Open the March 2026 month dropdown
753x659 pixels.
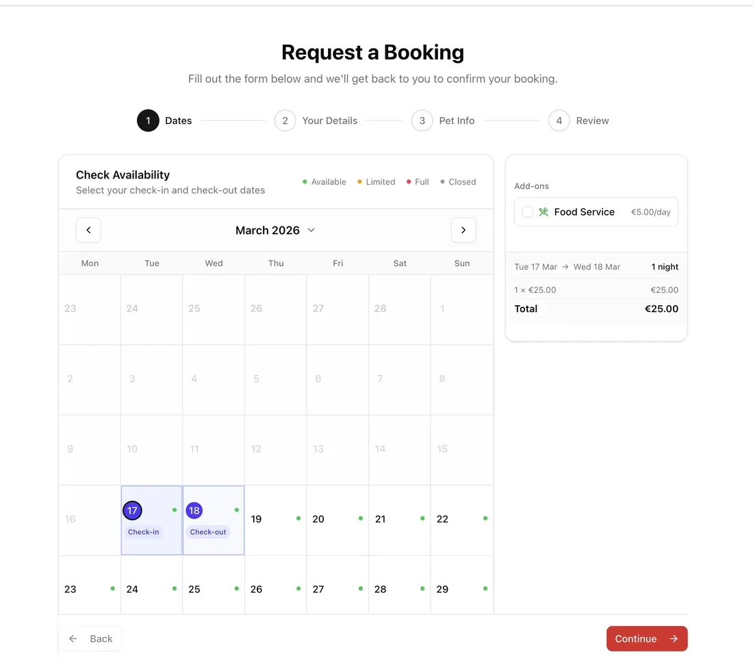point(275,230)
